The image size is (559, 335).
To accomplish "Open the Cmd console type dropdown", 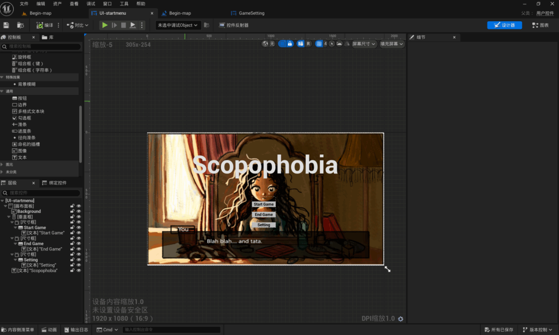I will pos(108,330).
